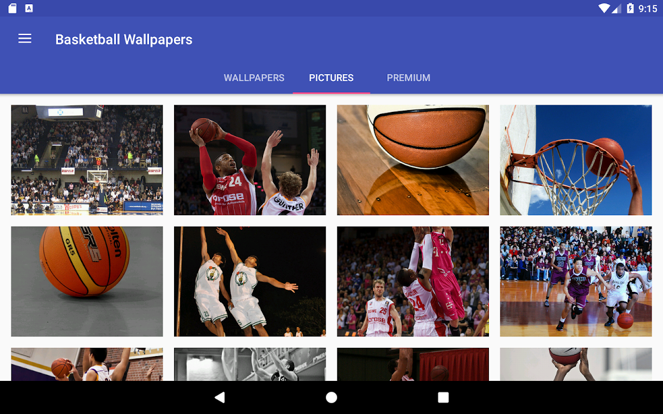This screenshot has width=663, height=414.
Task: Open the hamburger navigation menu
Action: 25,39
